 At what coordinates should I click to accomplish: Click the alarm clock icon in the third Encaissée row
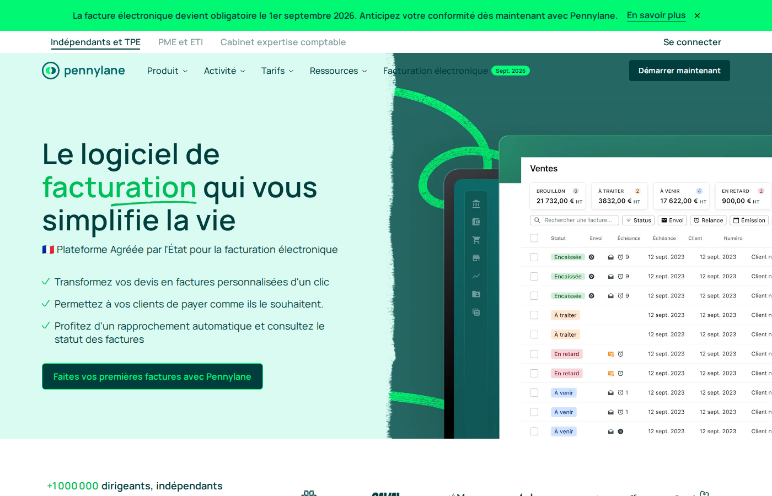point(620,296)
